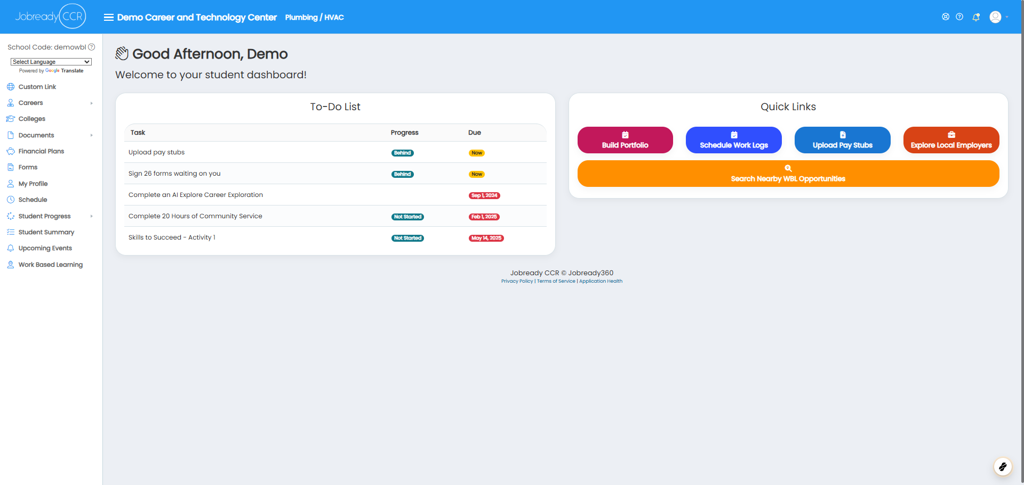Click the Demo Career and Technology Center title
The width and height of the screenshot is (1024, 485).
point(197,17)
